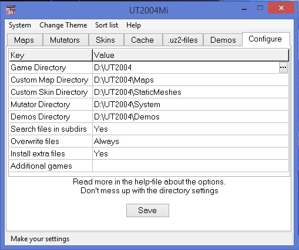Image resolution: width=299 pixels, height=250 pixels.
Task: Switch to the Maps tab
Action: (25, 40)
